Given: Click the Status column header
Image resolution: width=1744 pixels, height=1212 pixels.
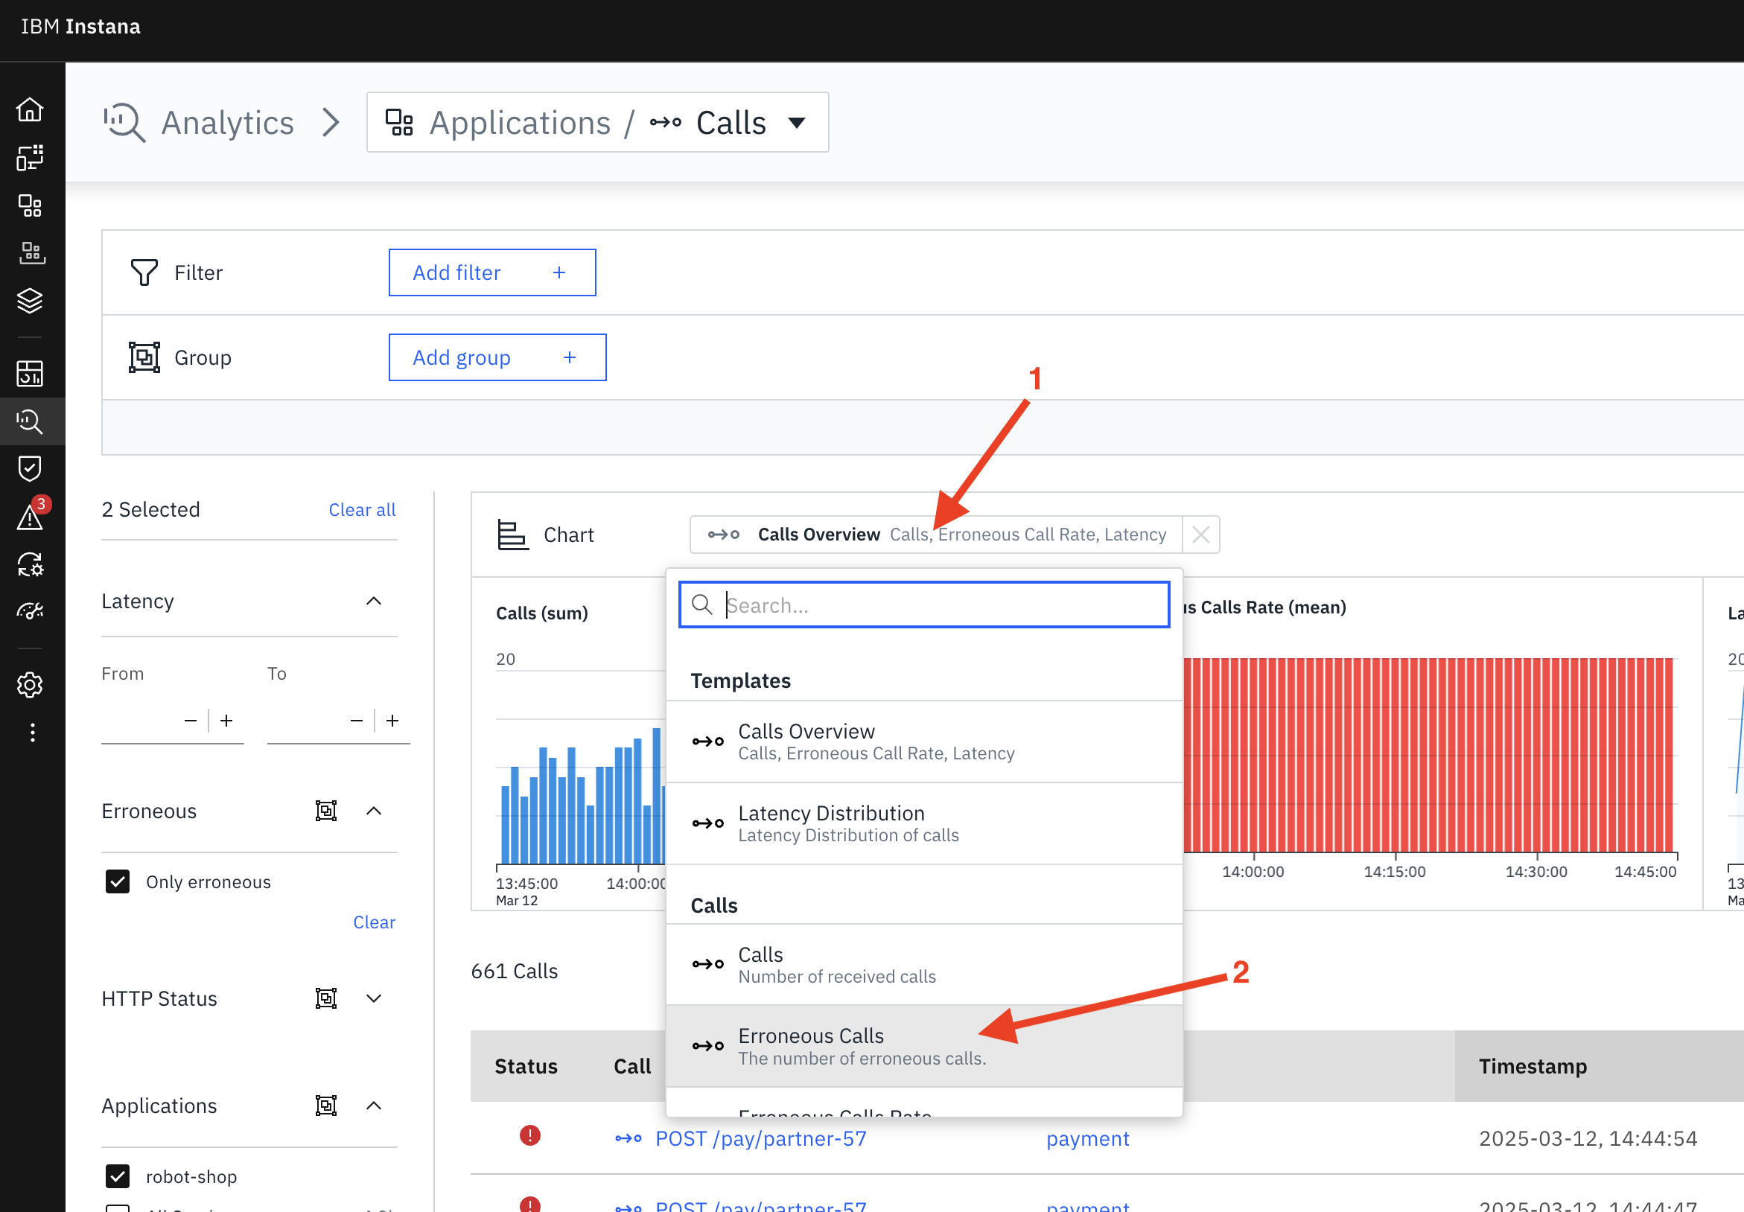Looking at the screenshot, I should click(526, 1066).
